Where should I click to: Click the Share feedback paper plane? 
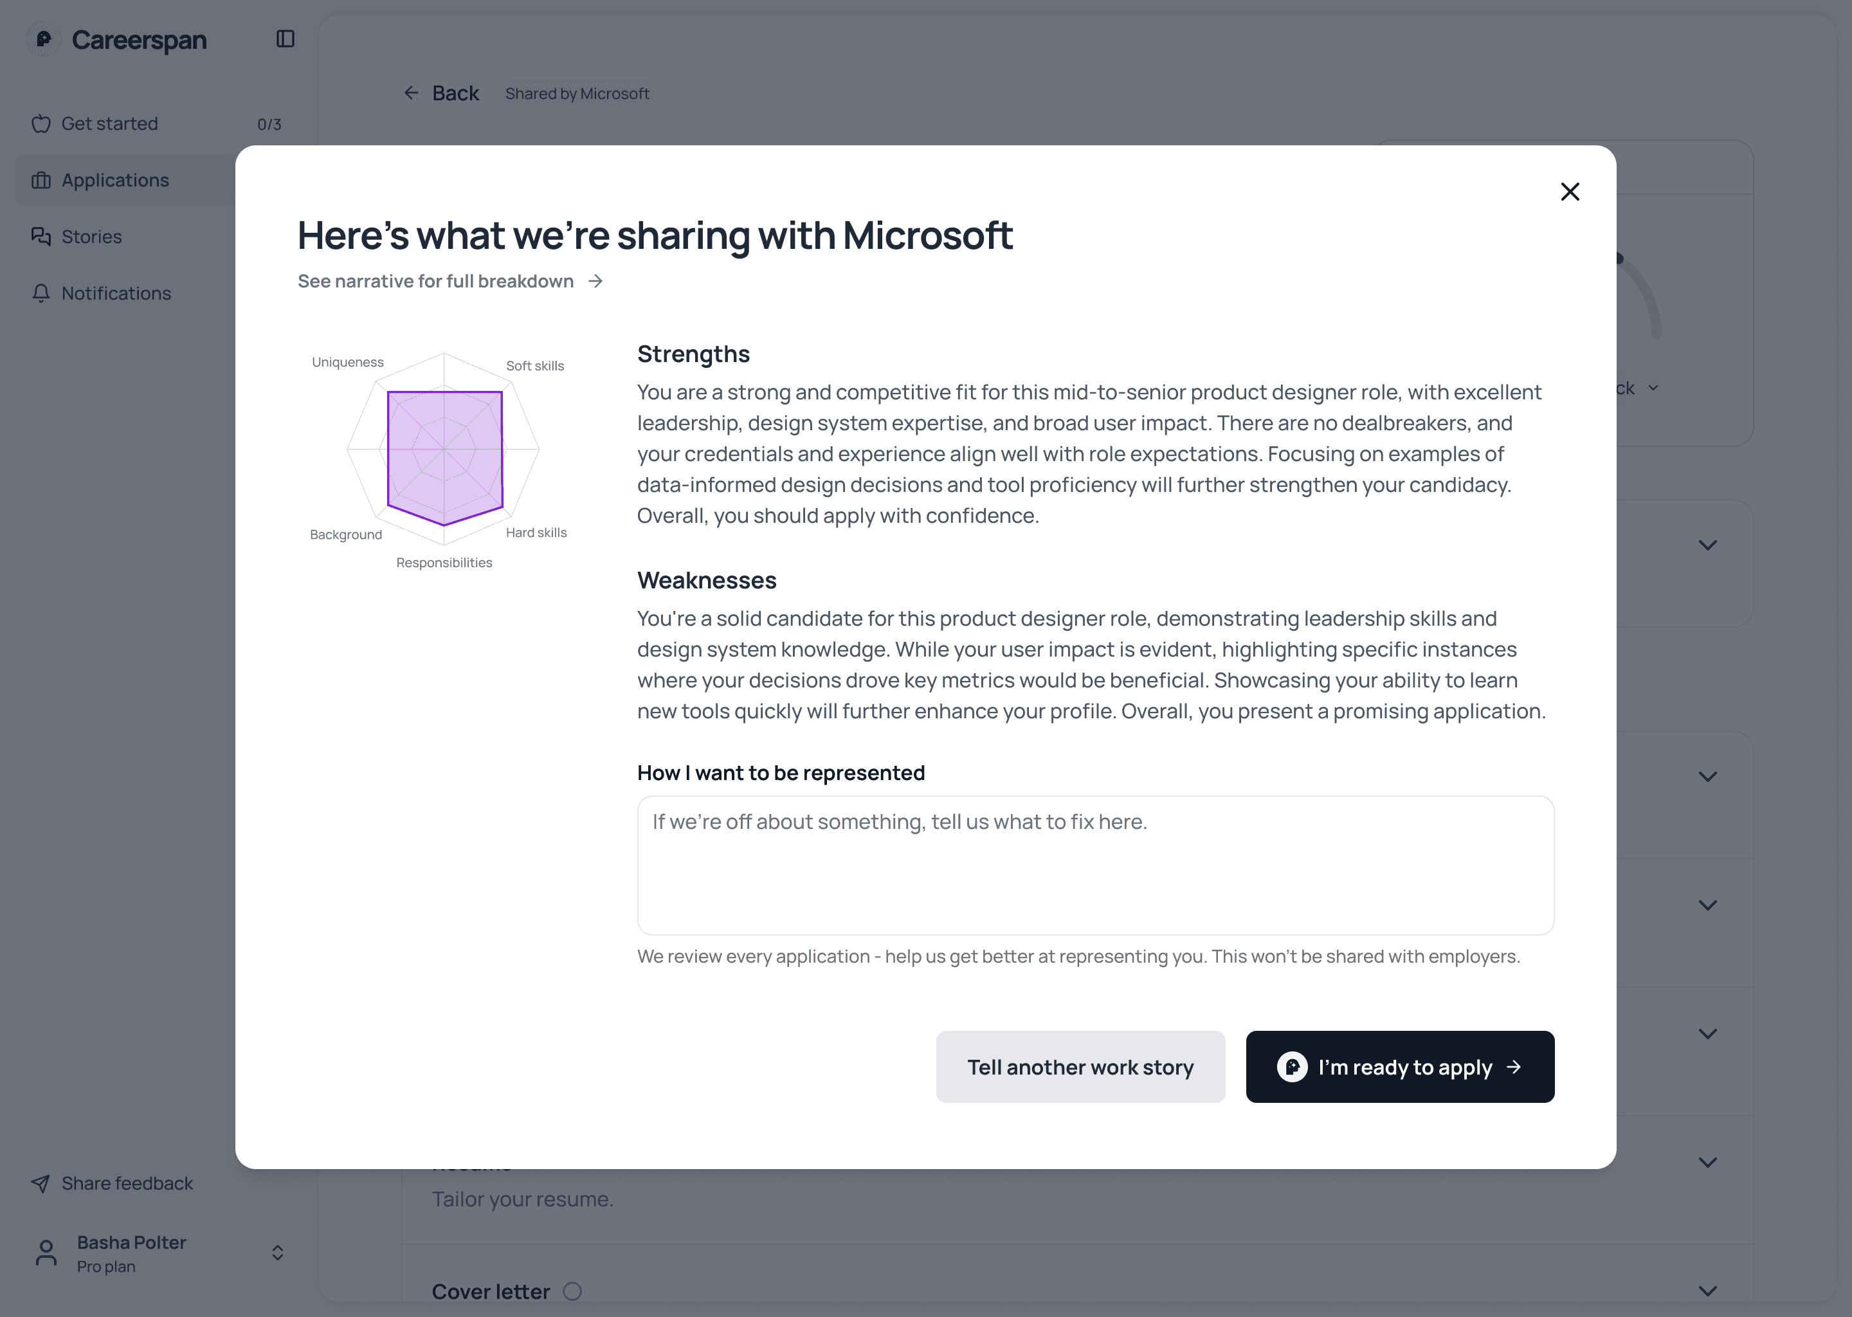point(41,1183)
